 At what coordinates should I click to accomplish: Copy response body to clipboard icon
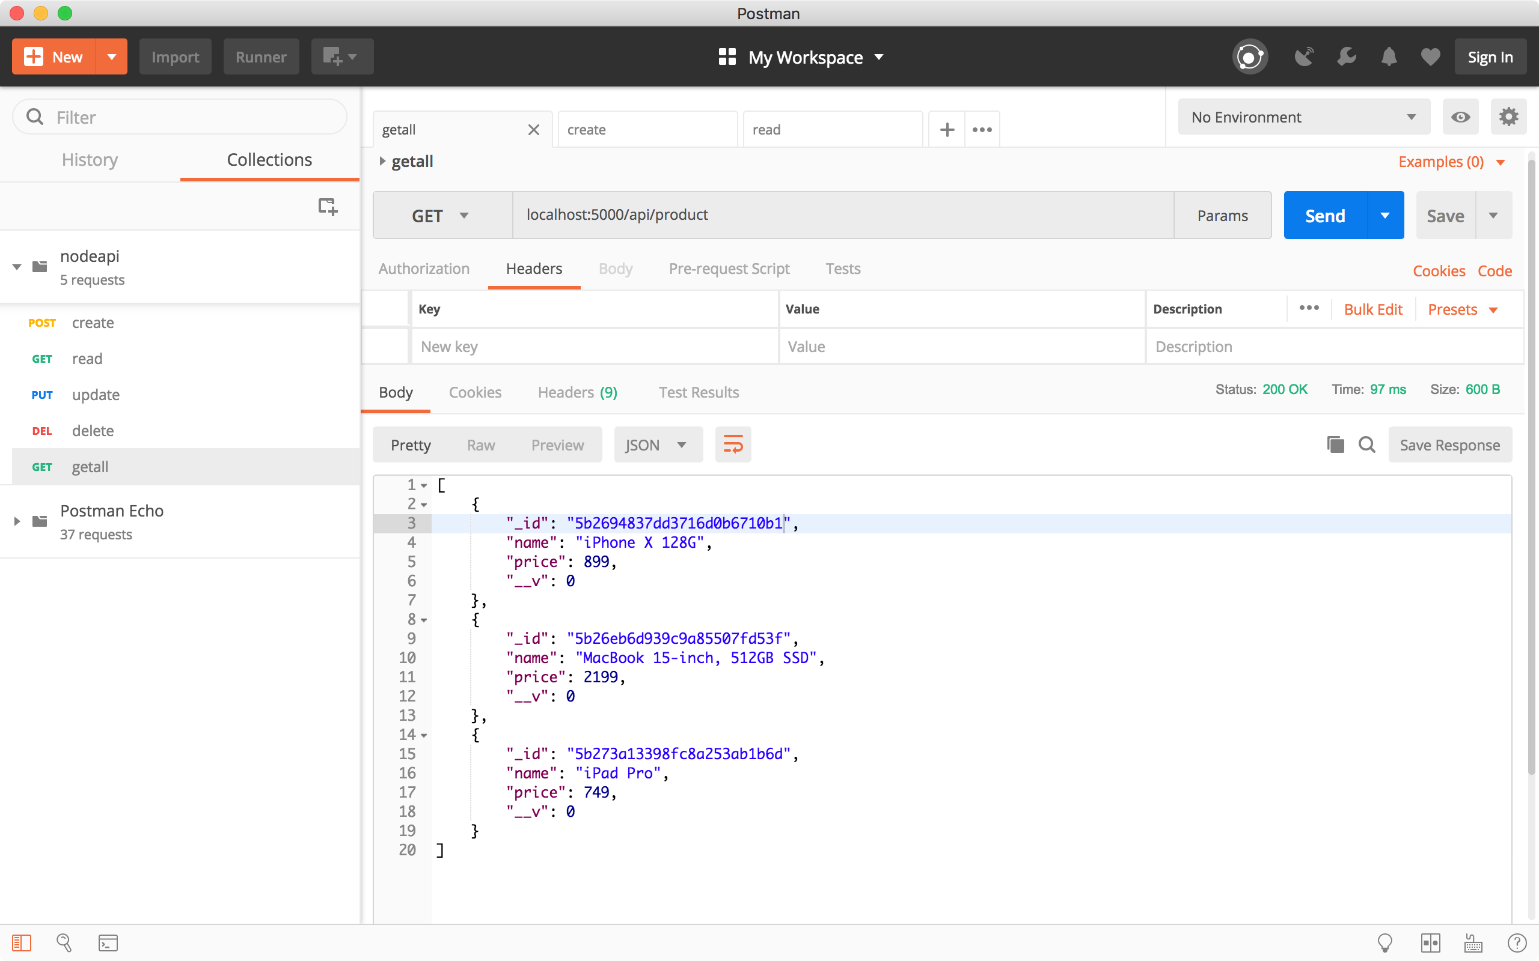[x=1335, y=445]
